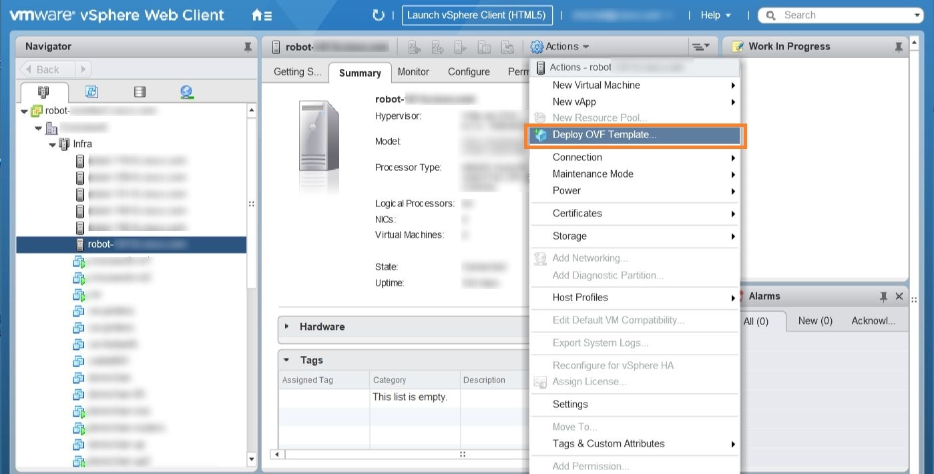Pin the Alarms panel
Image resolution: width=934 pixels, height=474 pixels.
pos(883,296)
